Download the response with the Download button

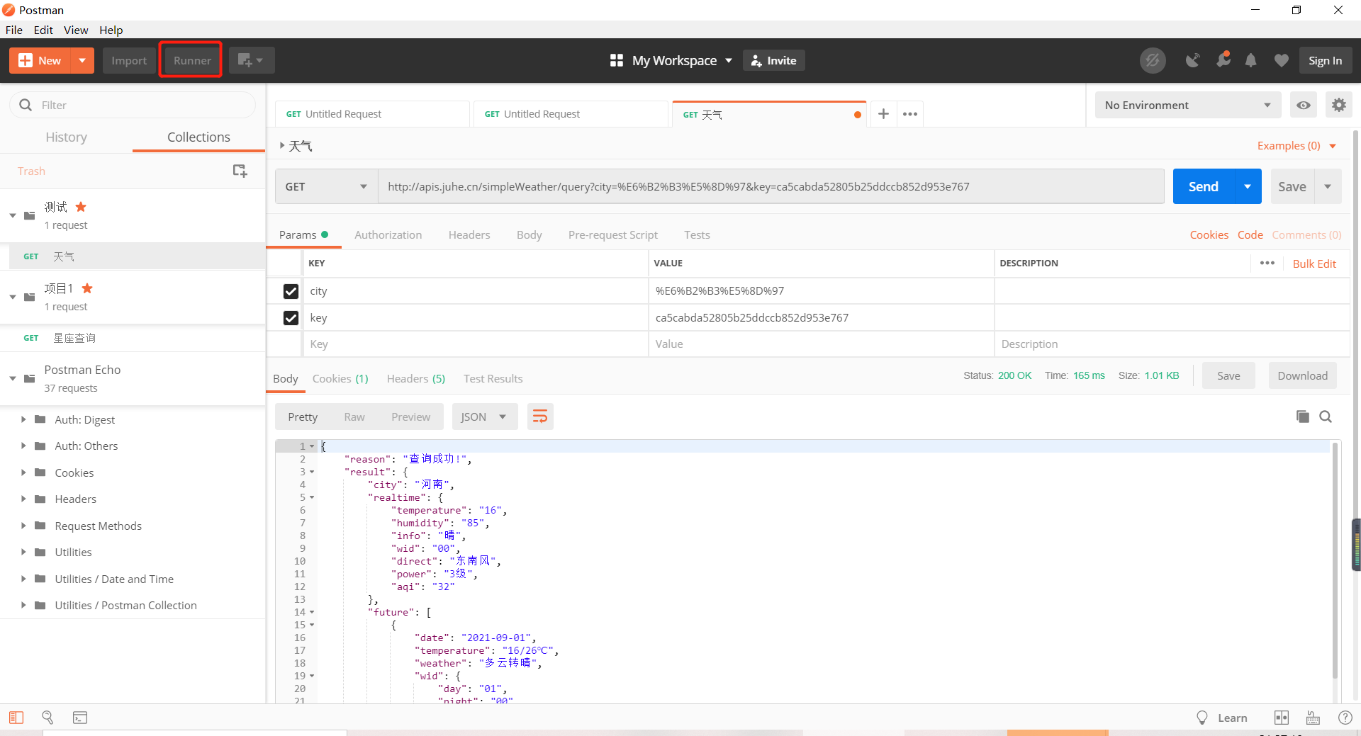1302,375
